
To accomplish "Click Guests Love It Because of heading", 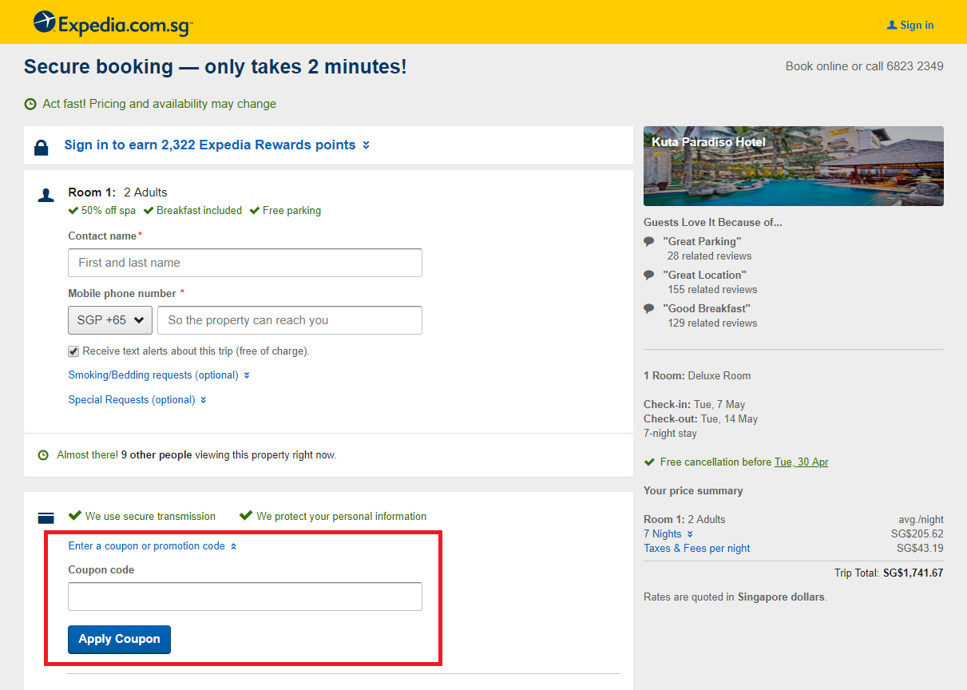I will (x=713, y=223).
